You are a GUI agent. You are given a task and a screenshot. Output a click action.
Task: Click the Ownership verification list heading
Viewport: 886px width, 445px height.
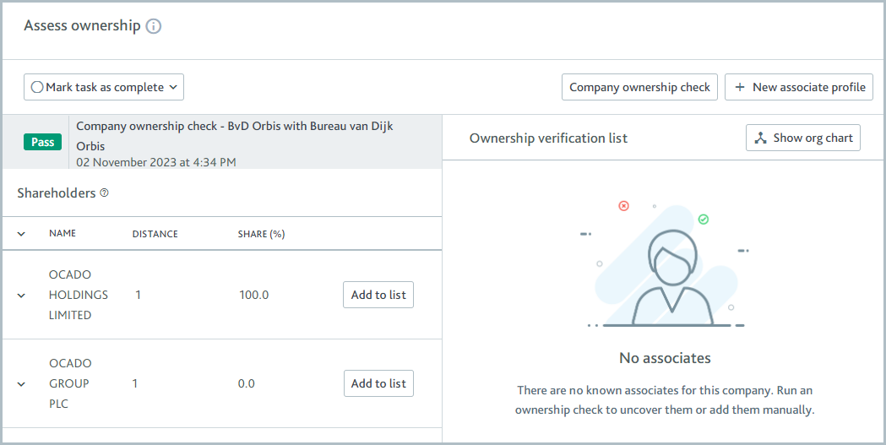(548, 138)
